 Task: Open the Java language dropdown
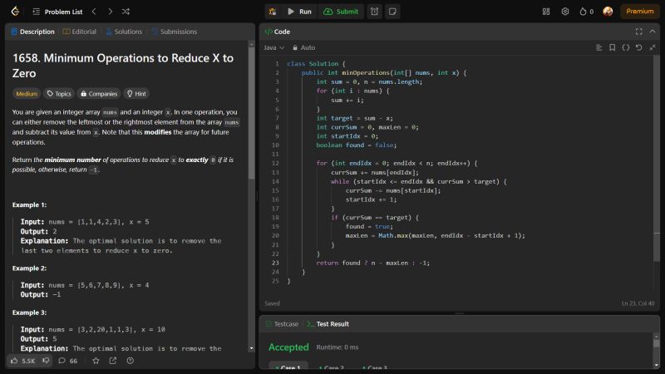[274, 47]
